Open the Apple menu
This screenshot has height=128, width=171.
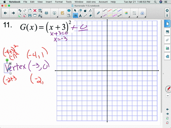pyautogui.click(x=5, y=2)
